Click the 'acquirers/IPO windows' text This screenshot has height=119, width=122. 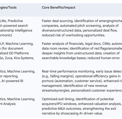click(x=59, y=104)
